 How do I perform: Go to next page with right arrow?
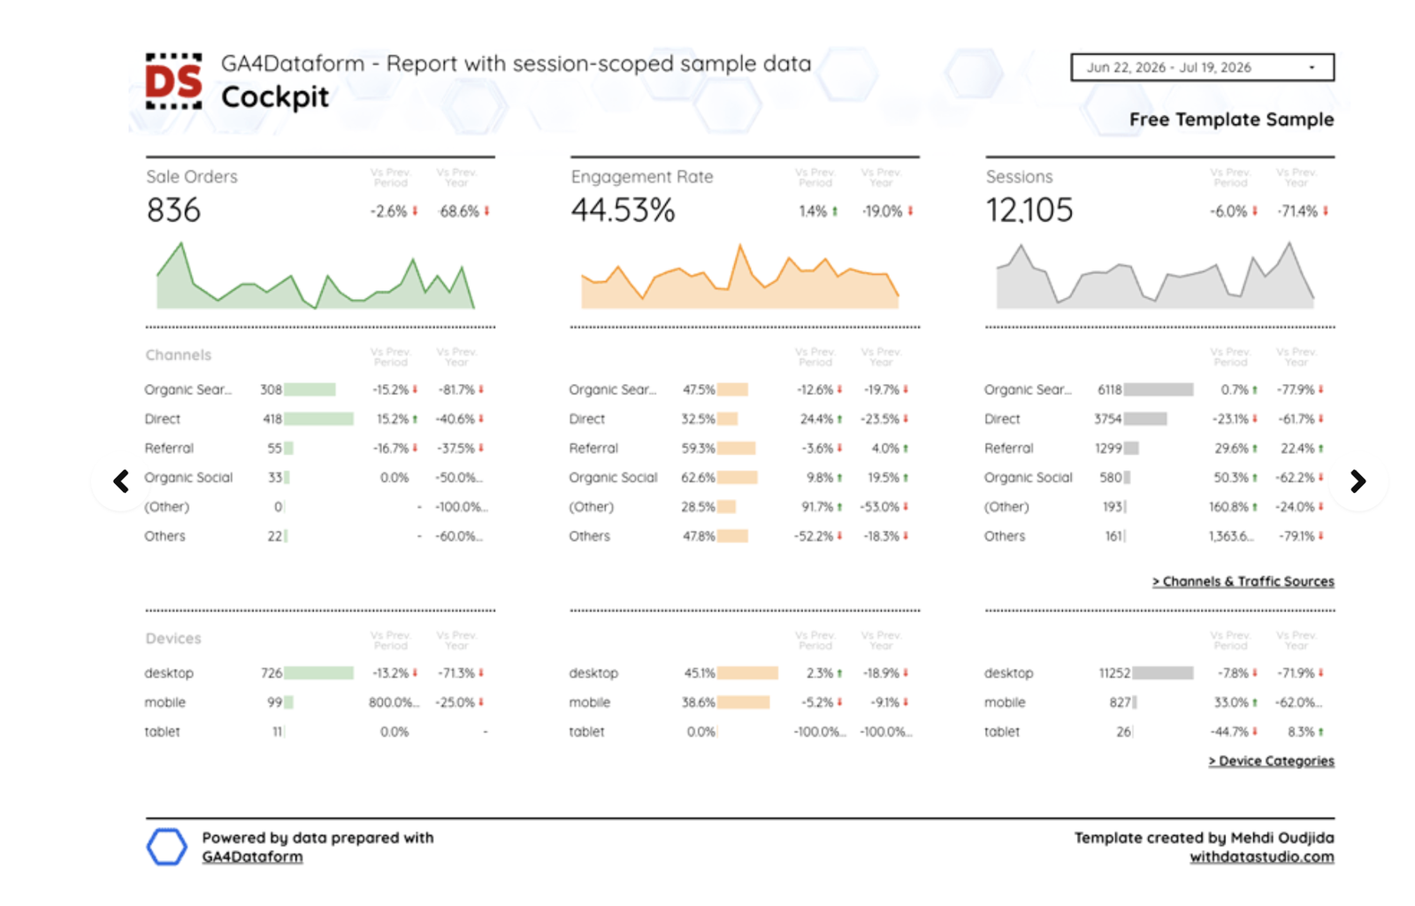[1358, 481]
